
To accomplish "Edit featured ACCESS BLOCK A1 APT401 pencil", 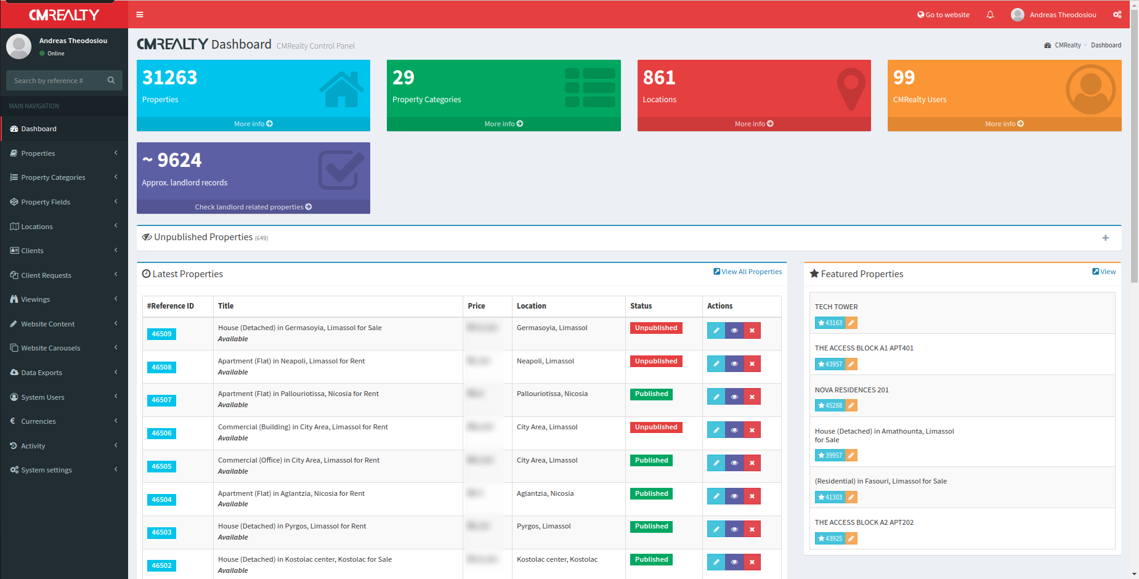I will (851, 364).
